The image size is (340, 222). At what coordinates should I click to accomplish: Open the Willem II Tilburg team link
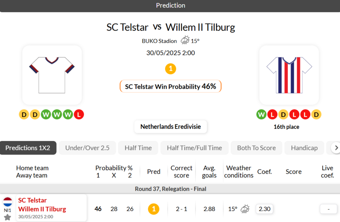point(42,209)
